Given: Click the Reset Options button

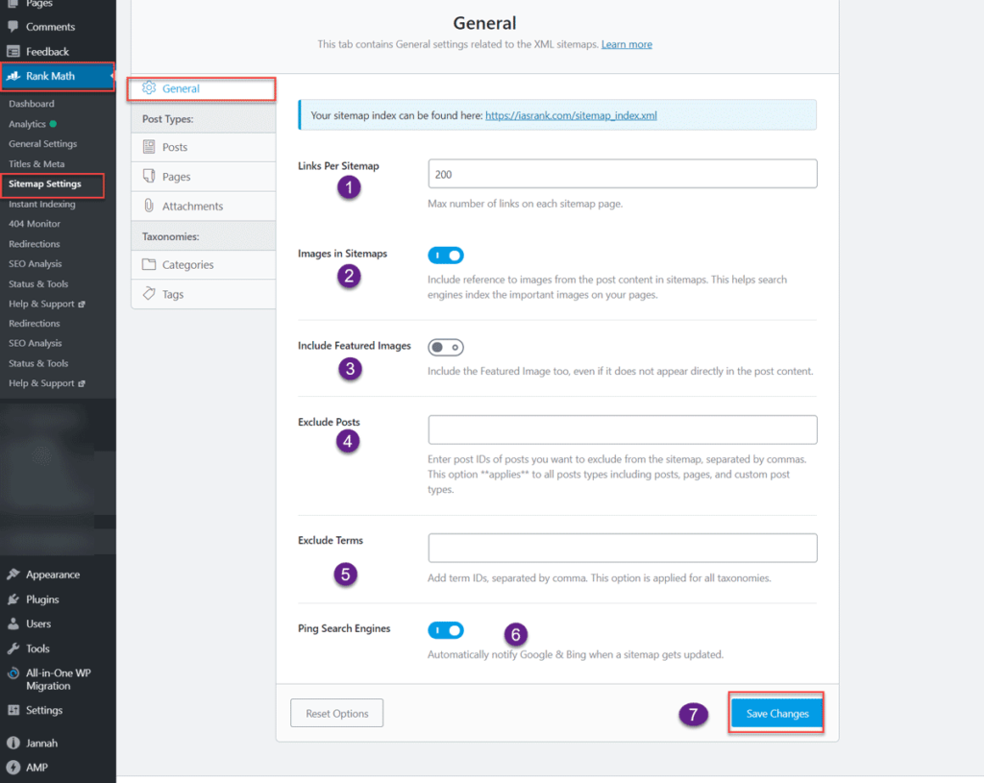Looking at the screenshot, I should point(337,714).
